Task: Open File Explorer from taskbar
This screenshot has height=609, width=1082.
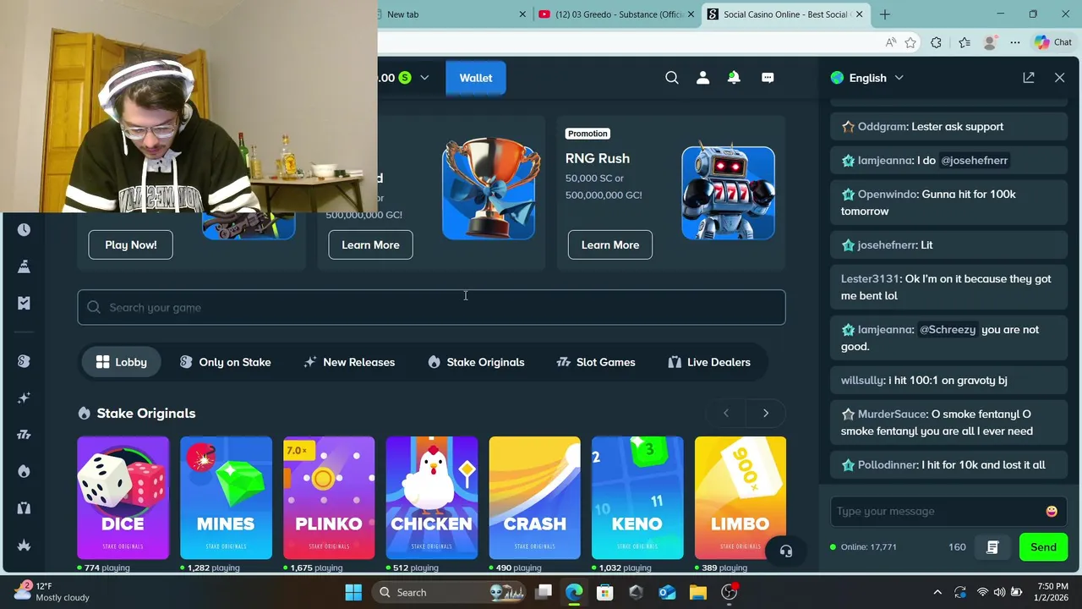Action: 697,592
